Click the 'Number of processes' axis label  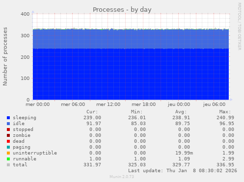click(5, 56)
